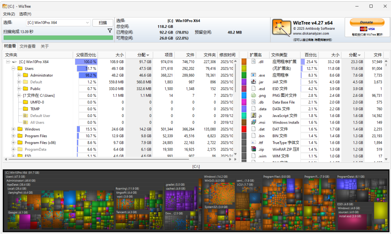Open the drive selection dropdown
Viewport: 391px width, 234px height.
pos(87,23)
